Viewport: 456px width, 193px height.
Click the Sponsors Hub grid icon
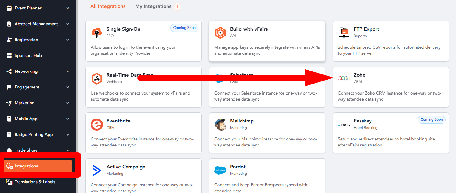tap(9, 56)
